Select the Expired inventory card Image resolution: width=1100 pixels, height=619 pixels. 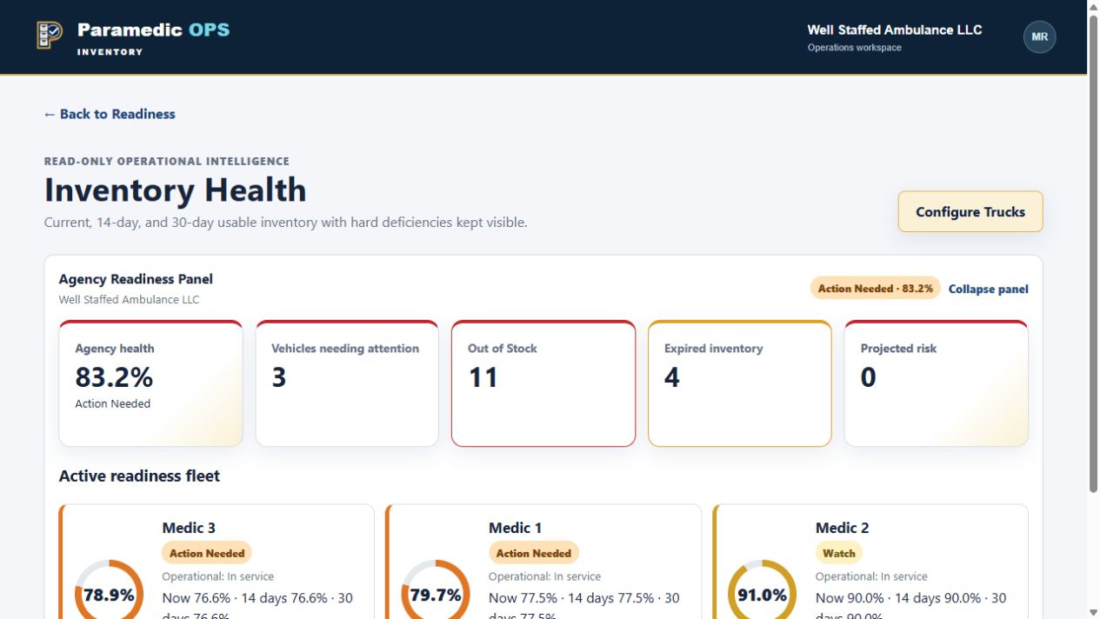(740, 383)
